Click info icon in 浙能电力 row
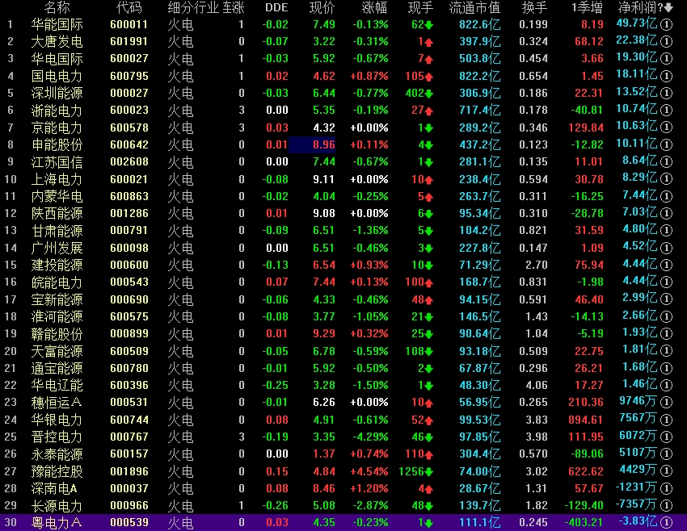This screenshot has height=531, width=687. 666,111
